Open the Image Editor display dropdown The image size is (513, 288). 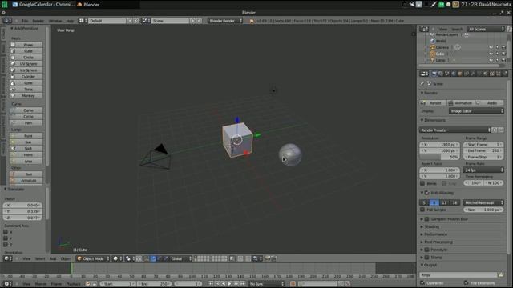476,111
